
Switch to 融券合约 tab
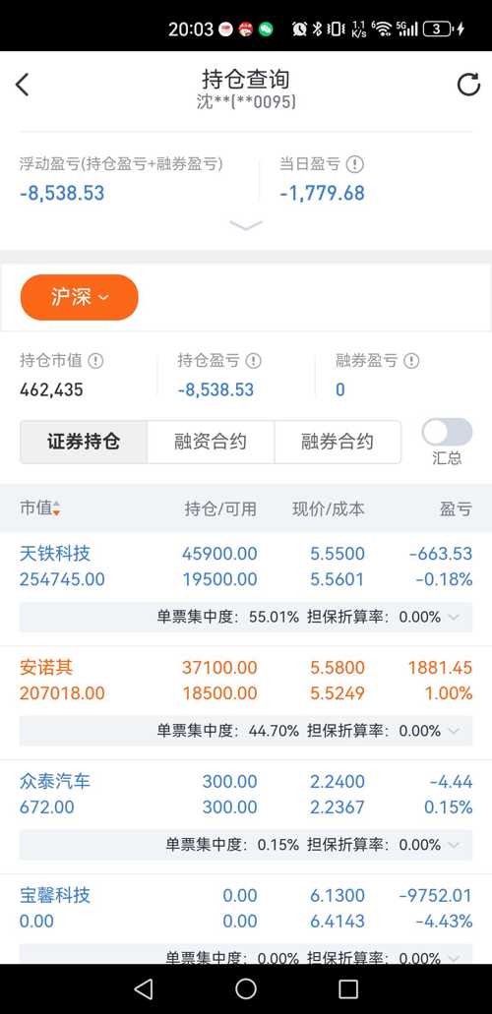338,443
